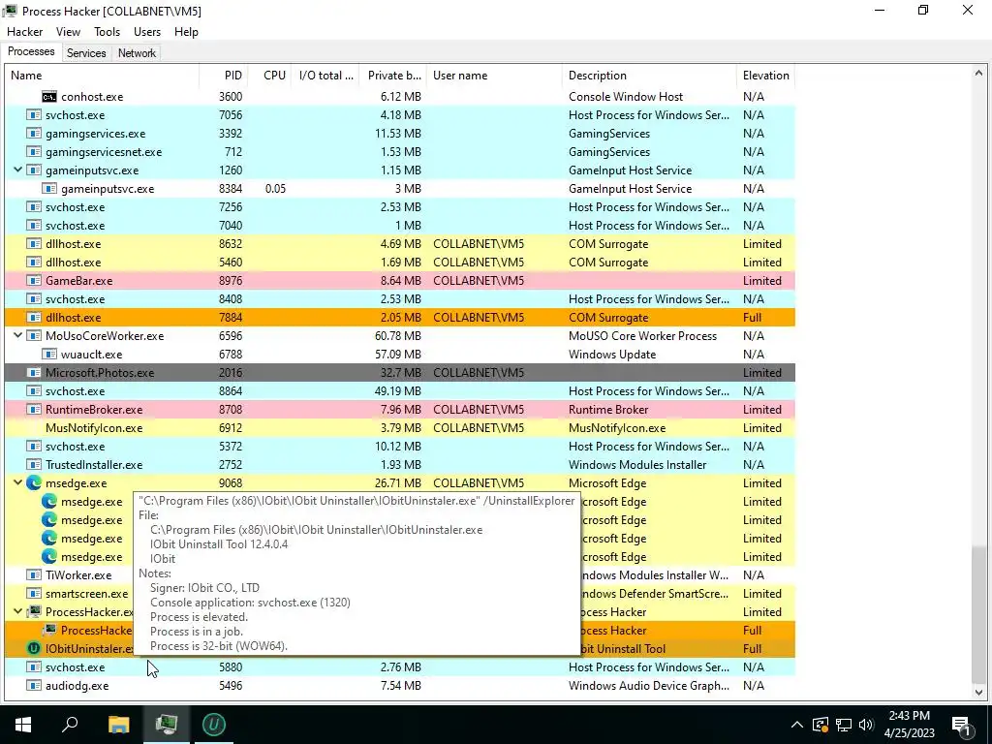This screenshot has height=744, width=992.
Task: Click the 60.78 MB private bytes cell
Action: coord(398,336)
